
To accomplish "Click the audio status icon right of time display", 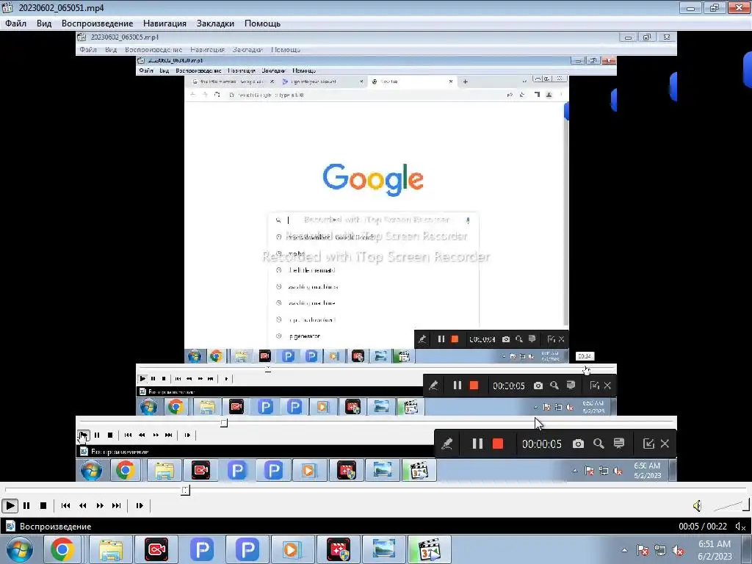I will (x=740, y=526).
